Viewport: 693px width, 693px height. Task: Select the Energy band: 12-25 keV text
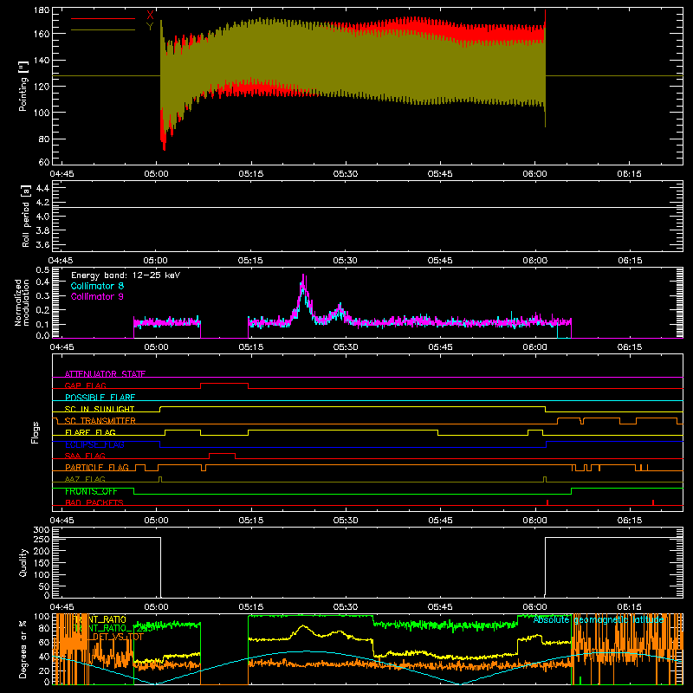(x=126, y=275)
